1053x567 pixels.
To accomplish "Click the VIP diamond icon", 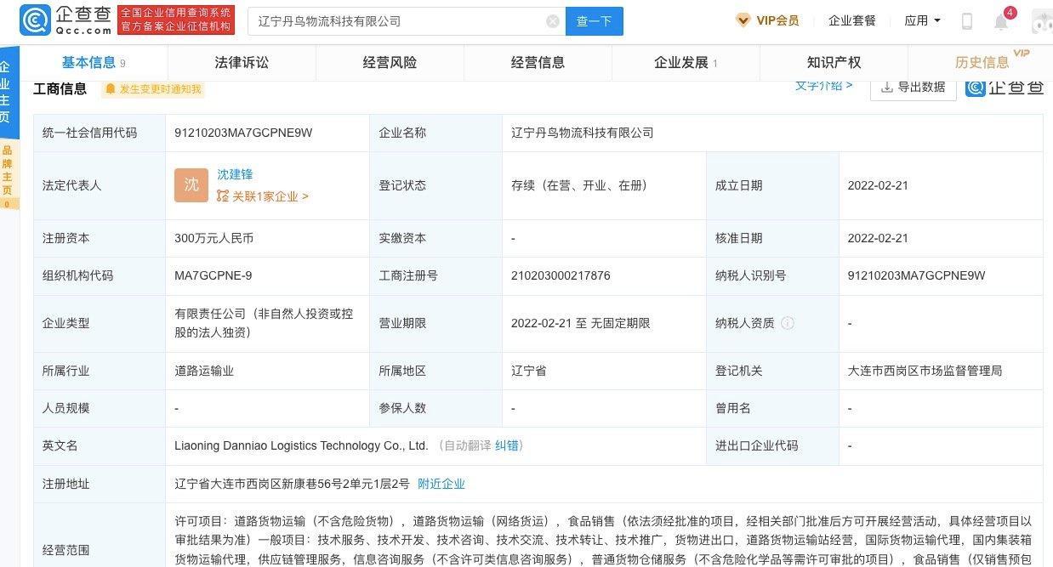I will [743, 20].
